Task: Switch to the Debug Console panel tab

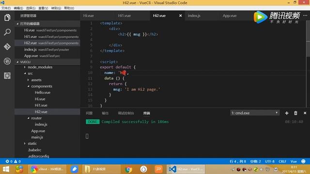Action: [x=126, y=113]
